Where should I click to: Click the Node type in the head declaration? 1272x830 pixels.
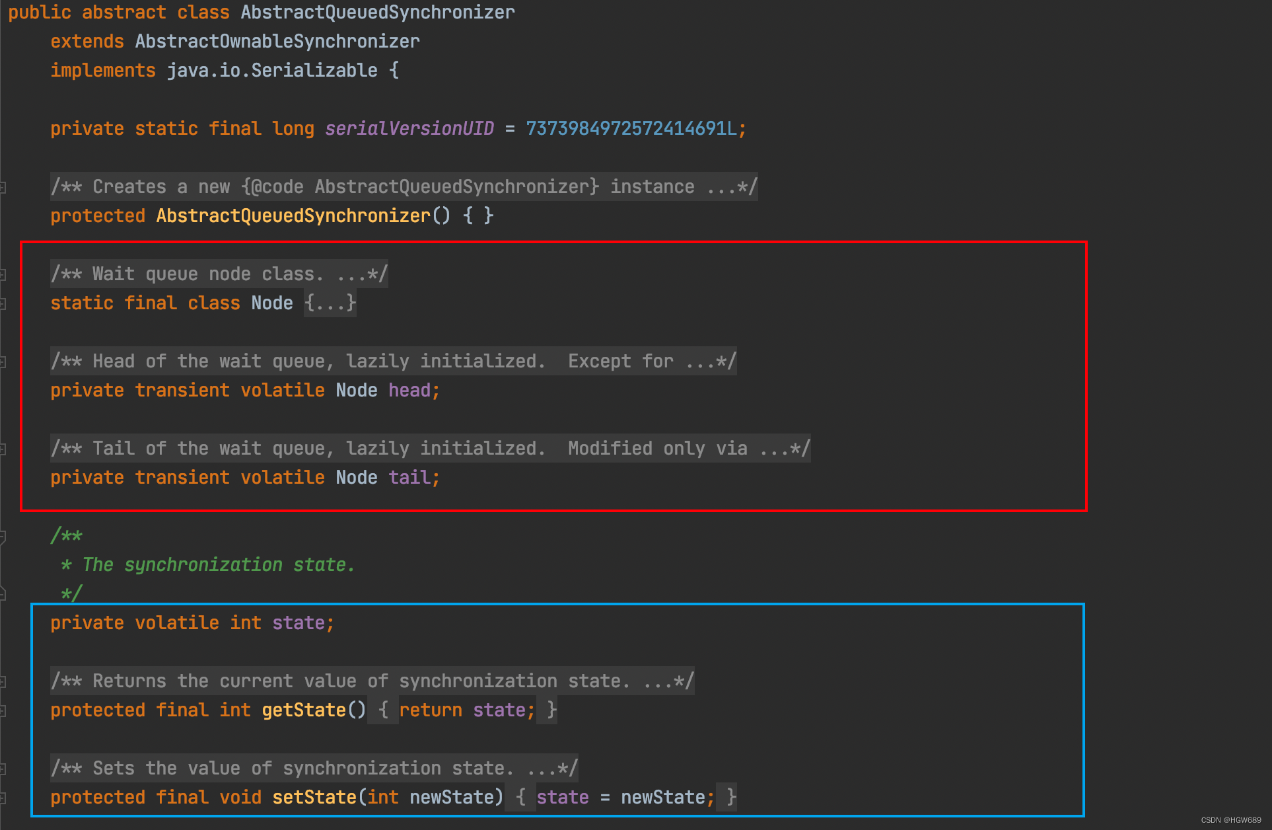[357, 391]
